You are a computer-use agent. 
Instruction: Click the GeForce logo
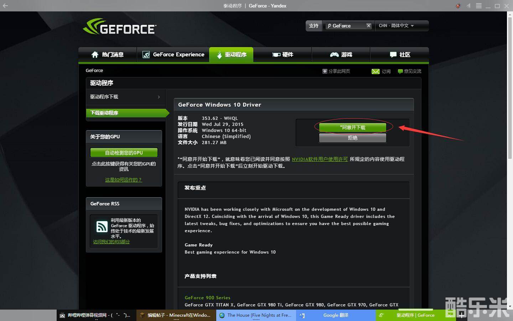(119, 27)
